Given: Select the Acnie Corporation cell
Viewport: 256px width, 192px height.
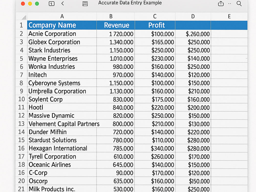Looking at the screenshot, I should pos(62,34).
